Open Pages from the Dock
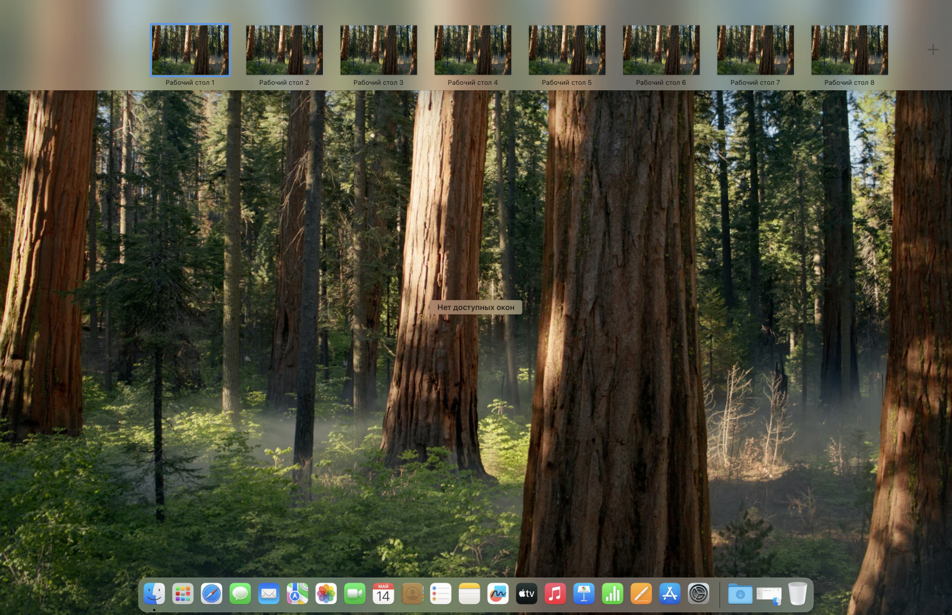Image resolution: width=952 pixels, height=615 pixels. click(x=641, y=594)
